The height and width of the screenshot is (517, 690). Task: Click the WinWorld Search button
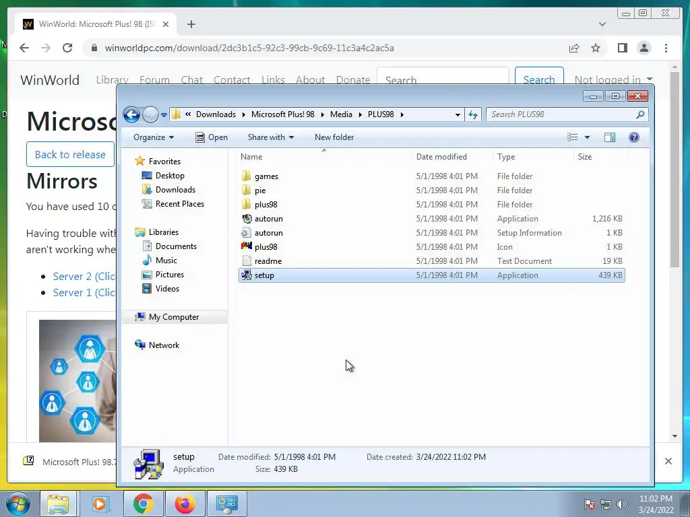click(x=539, y=76)
